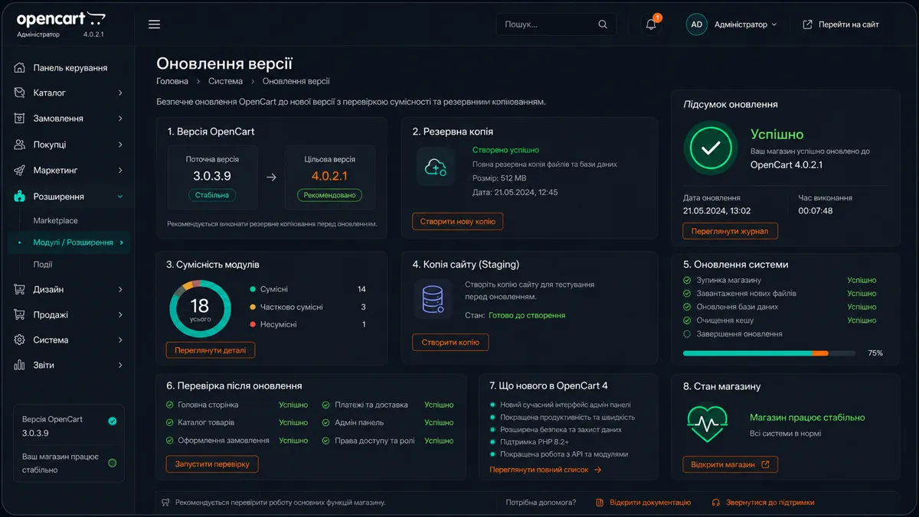Image resolution: width=919 pixels, height=517 pixels.
Task: Click Створити нову копію button
Action: coord(458,222)
